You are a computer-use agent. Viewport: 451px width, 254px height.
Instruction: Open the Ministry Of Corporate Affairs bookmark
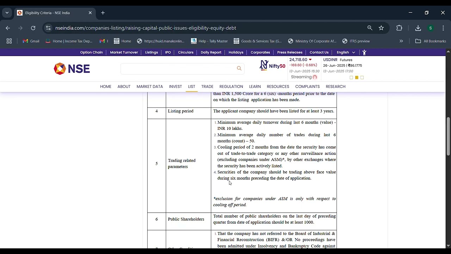pyautogui.click(x=312, y=41)
